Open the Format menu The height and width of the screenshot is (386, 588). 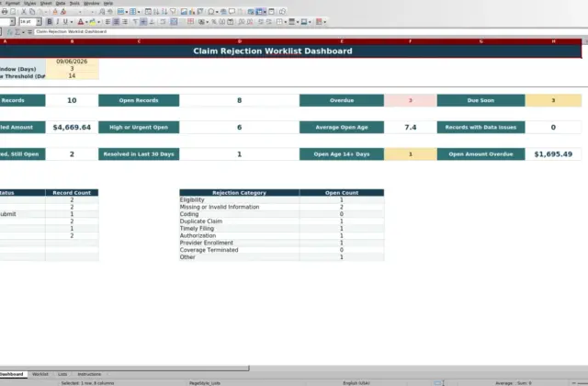[x=12, y=3]
